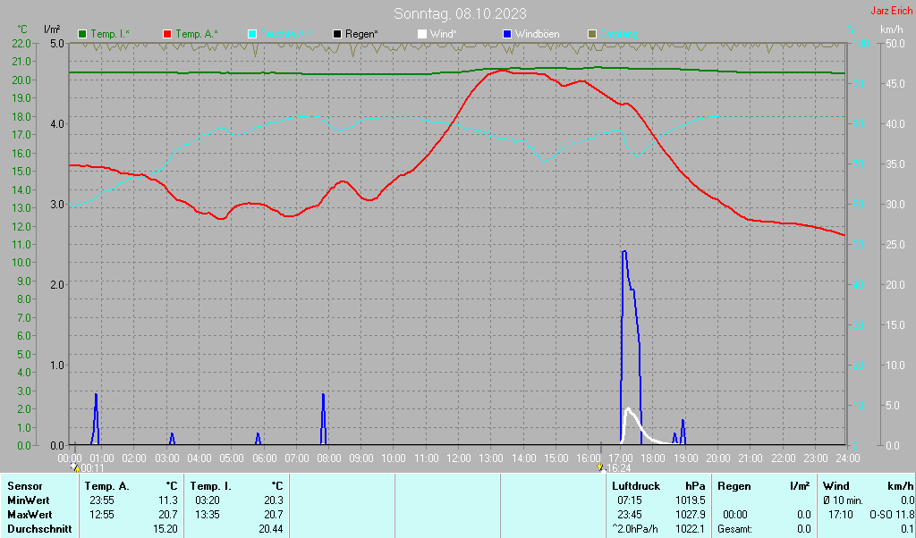Screen dimensions: 916x538
Task: Select the 'Regen*' legend label
Action: (361, 35)
